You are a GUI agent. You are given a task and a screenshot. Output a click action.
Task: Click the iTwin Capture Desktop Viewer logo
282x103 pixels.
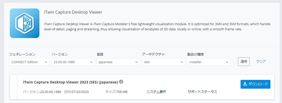click(24, 23)
